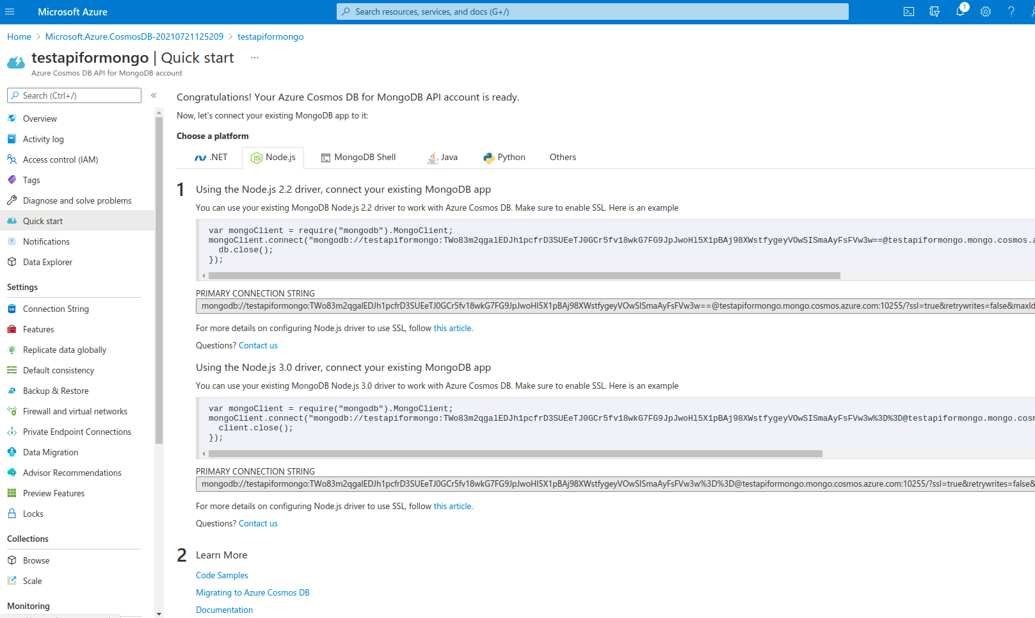Click the resources search bar
This screenshot has height=618, width=1035.
(x=592, y=11)
